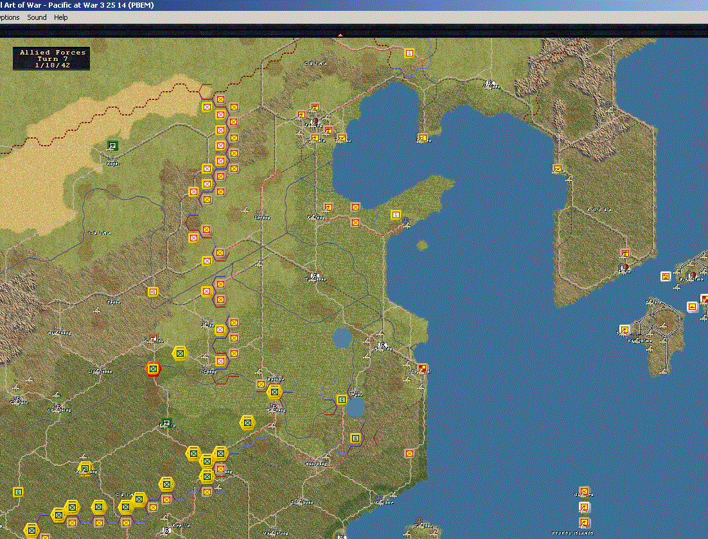Select the white-bordered middle Ryukyu Islands unit

(x=584, y=508)
